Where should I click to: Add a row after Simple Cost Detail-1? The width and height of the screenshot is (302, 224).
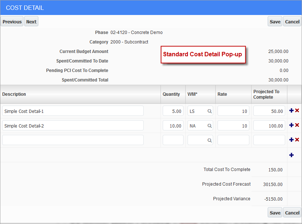click(x=291, y=110)
